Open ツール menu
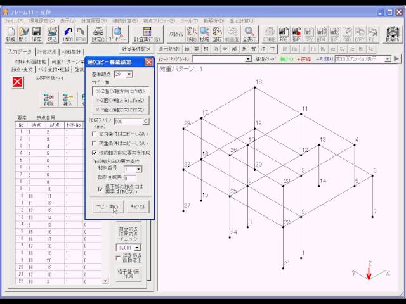The height and width of the screenshot is (304, 406). pyautogui.click(x=189, y=21)
